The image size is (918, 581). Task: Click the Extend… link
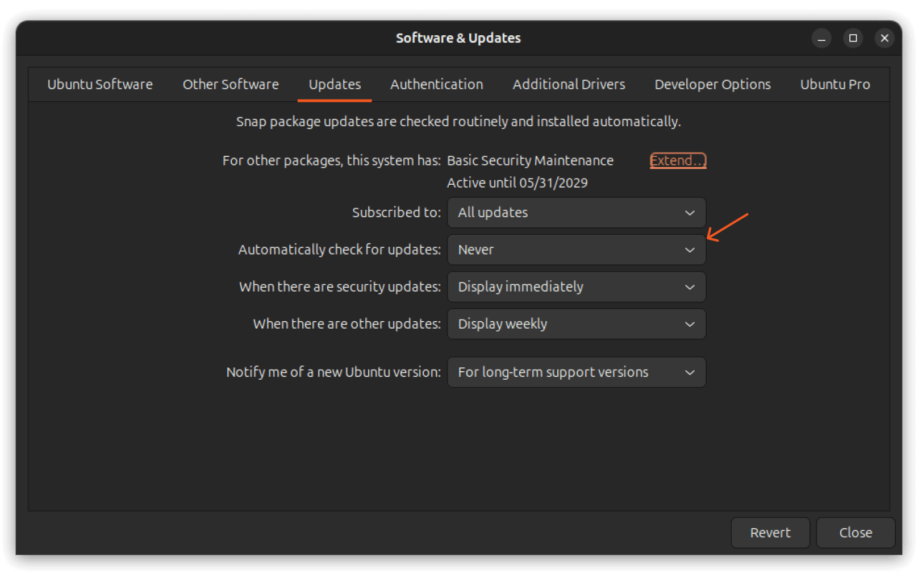678,161
